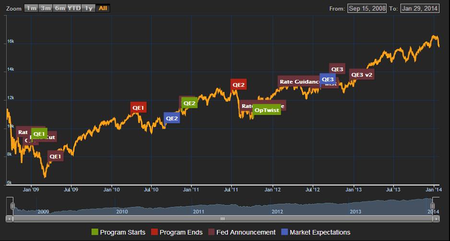The height and width of the screenshot is (241, 450).
Task: Click the maroon QE1 announcement flag near the chart low
Action: [55, 156]
